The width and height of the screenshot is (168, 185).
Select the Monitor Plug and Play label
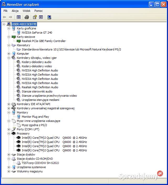35,117
